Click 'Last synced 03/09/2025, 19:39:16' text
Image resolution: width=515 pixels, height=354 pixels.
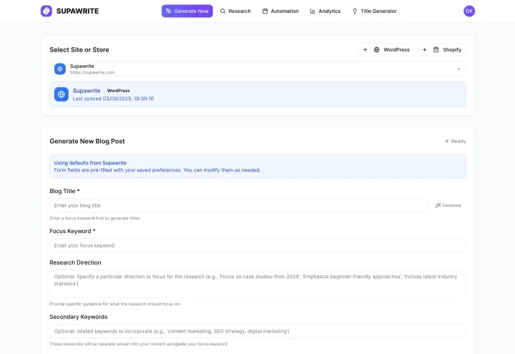[113, 99]
